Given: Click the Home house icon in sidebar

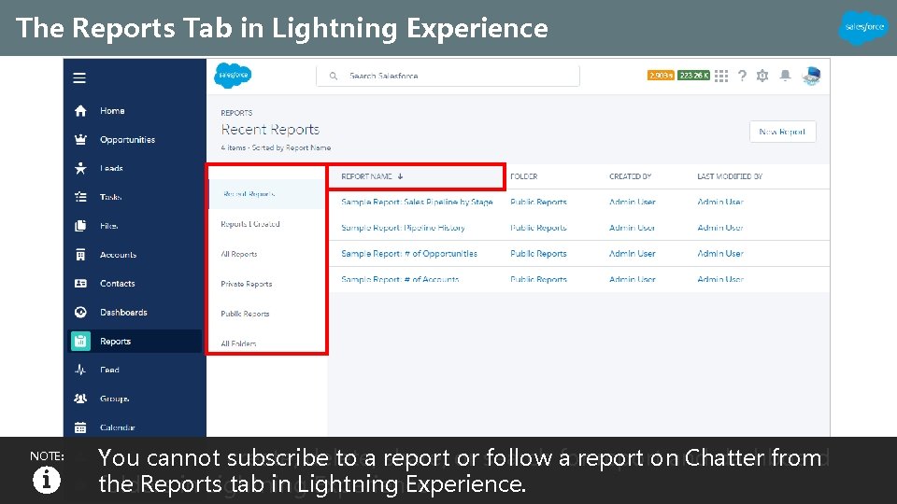Looking at the screenshot, I should (x=80, y=111).
